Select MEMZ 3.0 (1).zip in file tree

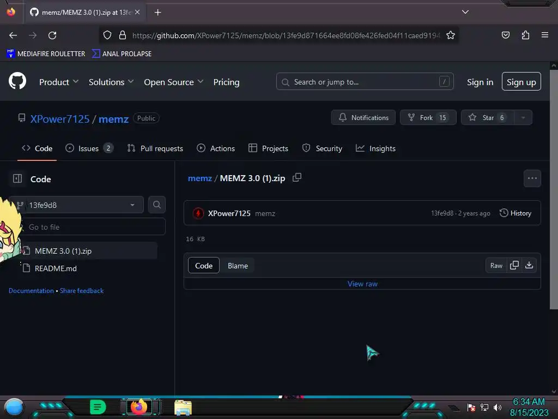coord(89,251)
